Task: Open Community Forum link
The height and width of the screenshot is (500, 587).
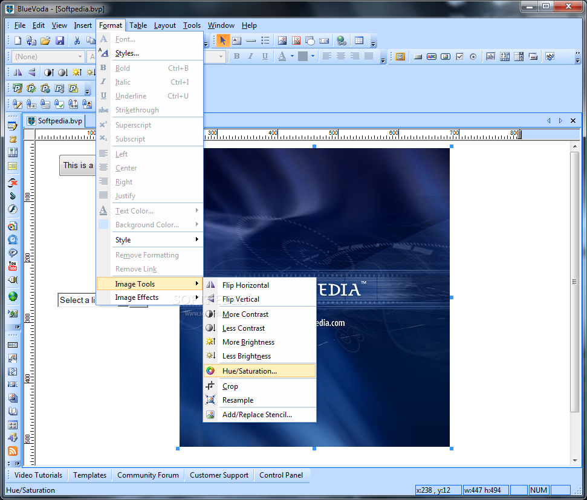Action: point(148,475)
